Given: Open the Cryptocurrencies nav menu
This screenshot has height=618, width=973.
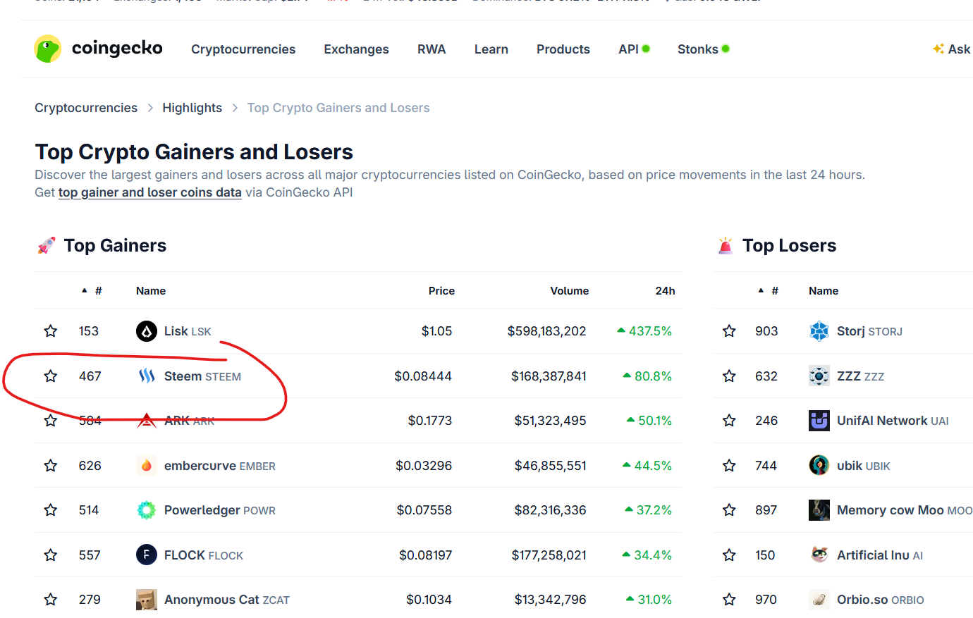Looking at the screenshot, I should pos(243,49).
